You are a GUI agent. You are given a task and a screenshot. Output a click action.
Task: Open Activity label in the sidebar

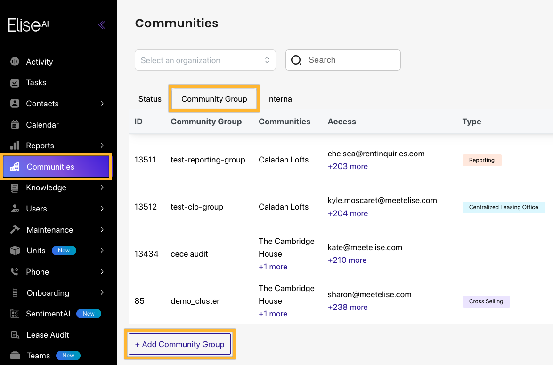point(40,62)
